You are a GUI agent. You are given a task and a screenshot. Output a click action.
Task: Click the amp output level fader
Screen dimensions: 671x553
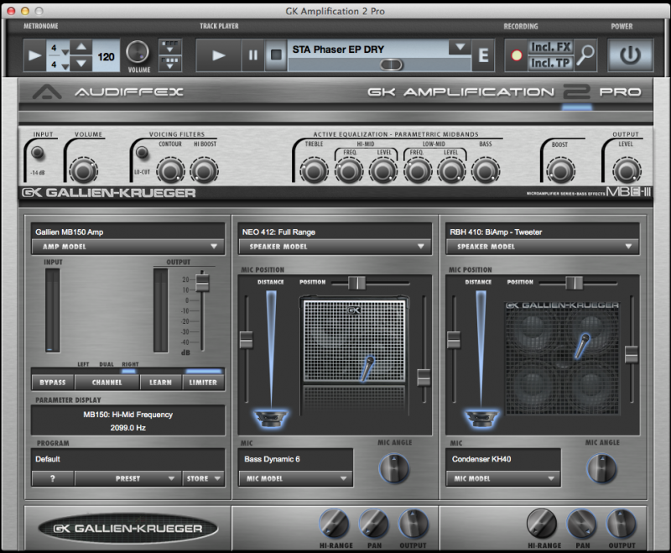(202, 283)
